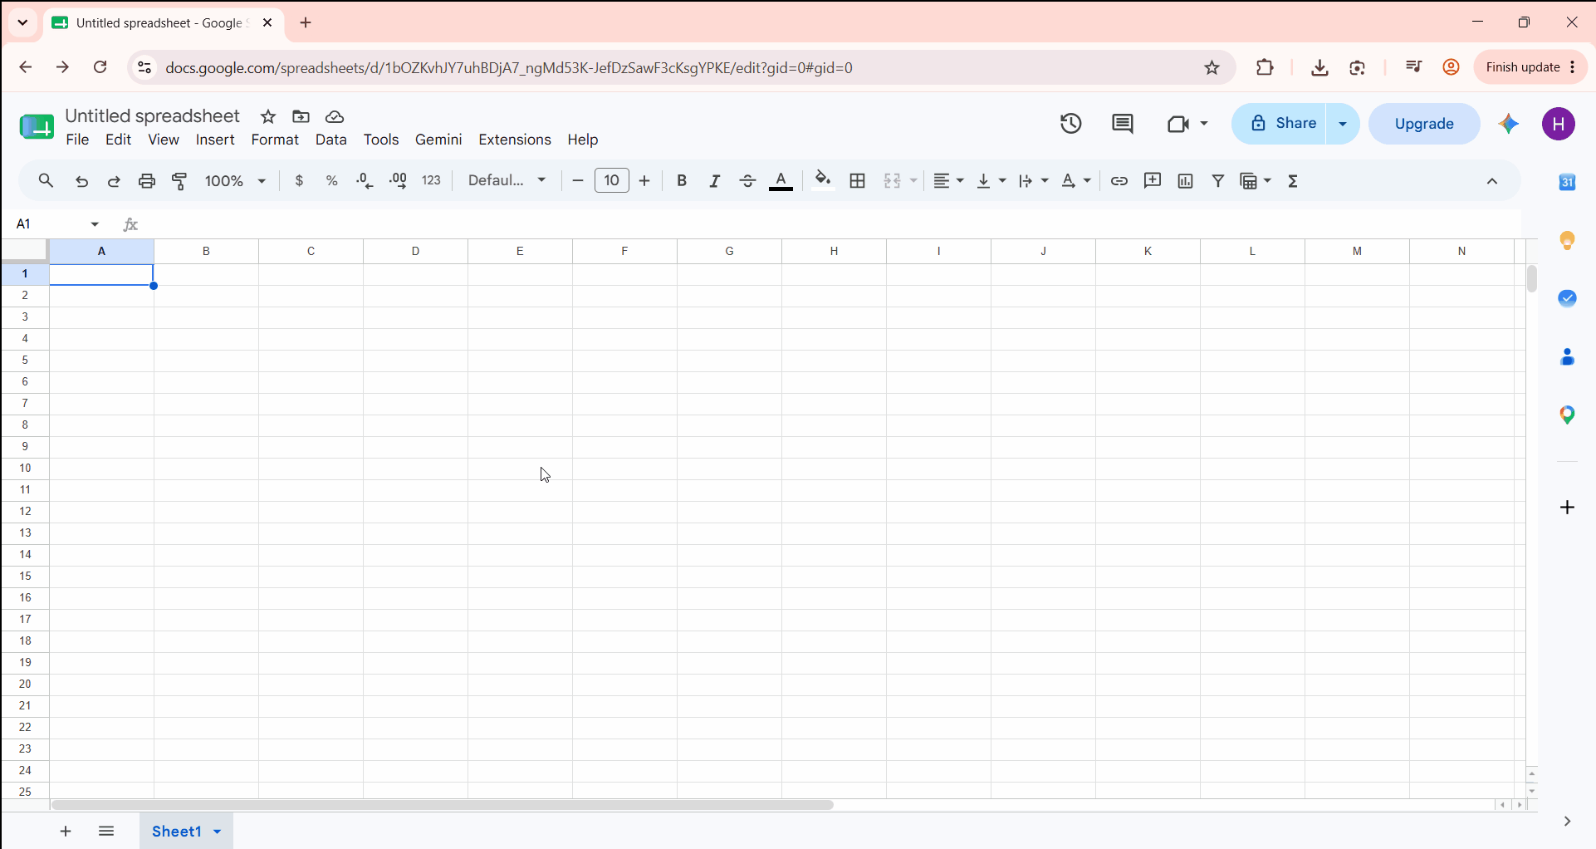Open the Gemini menu
This screenshot has width=1596, height=849.
pyautogui.click(x=438, y=140)
